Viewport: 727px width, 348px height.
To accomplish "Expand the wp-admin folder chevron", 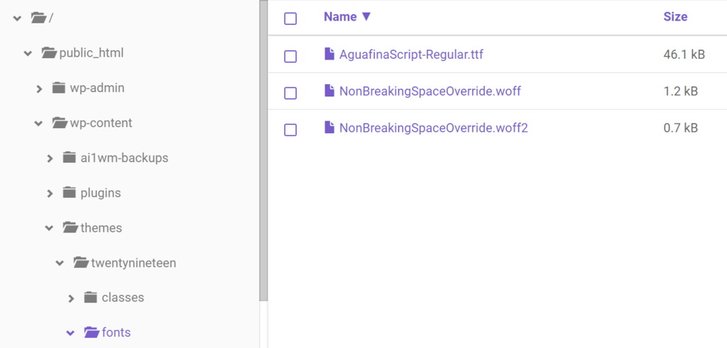I will coord(40,89).
